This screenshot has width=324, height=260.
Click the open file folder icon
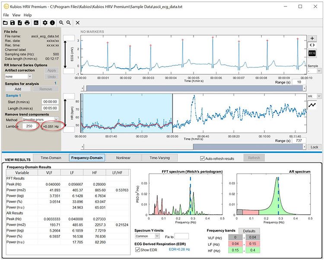tap(5, 22)
